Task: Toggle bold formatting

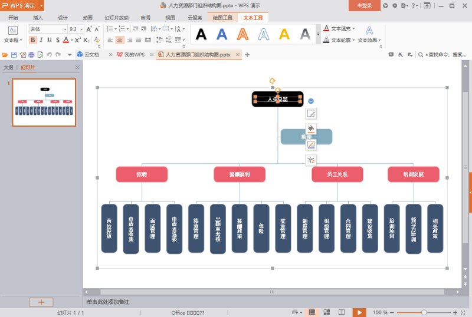Action: coord(33,40)
